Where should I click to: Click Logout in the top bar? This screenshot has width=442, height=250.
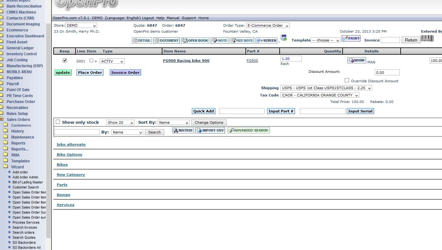point(148,18)
